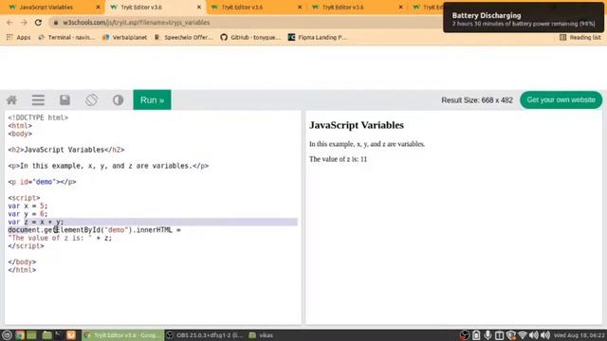Image resolution: width=607 pixels, height=341 pixels.
Task: Change orientation with the rotate icon
Action: pyautogui.click(x=91, y=100)
